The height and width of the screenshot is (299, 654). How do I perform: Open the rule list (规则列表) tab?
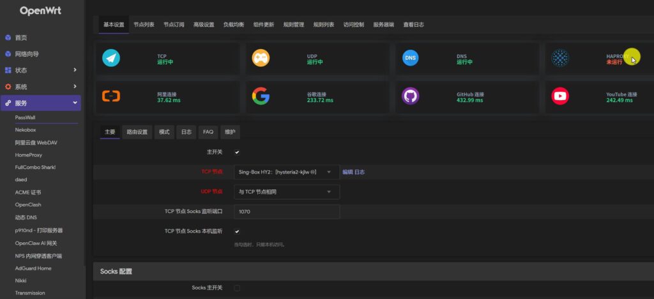pos(324,25)
